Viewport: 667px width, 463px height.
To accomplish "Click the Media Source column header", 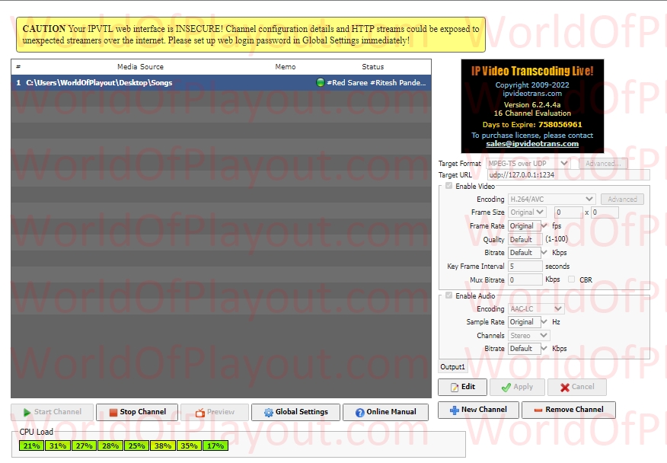I will [140, 67].
